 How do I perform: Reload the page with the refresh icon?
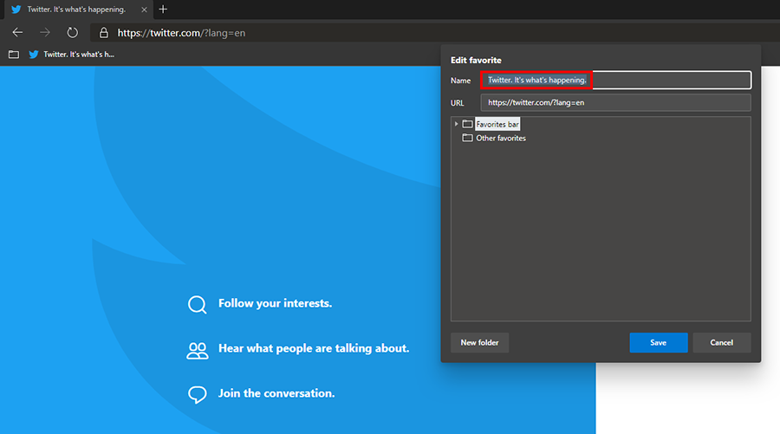pos(73,33)
